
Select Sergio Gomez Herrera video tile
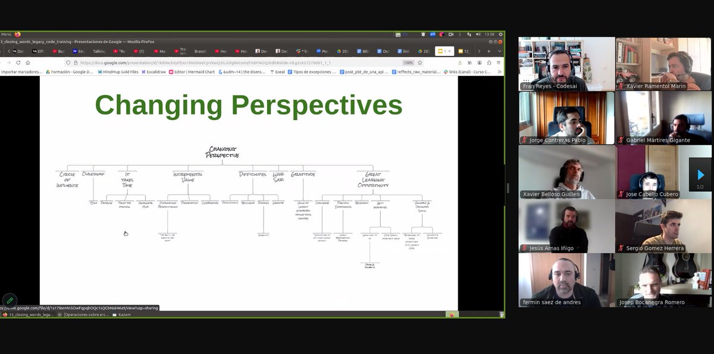663,226
